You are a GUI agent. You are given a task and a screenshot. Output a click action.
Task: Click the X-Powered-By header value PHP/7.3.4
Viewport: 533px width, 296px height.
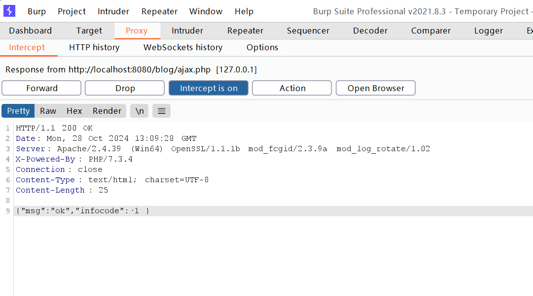pyautogui.click(x=110, y=159)
